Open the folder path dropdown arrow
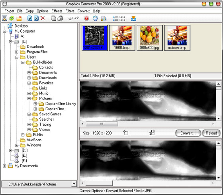 click(x=74, y=184)
